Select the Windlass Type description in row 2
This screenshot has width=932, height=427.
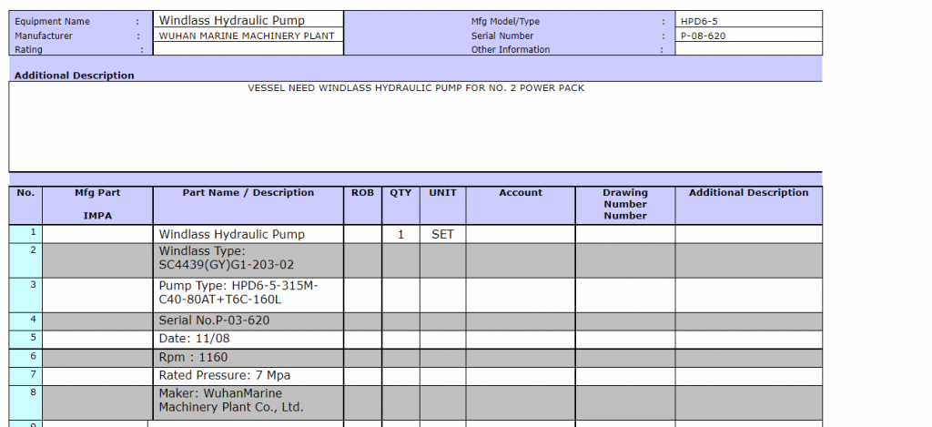(x=248, y=258)
